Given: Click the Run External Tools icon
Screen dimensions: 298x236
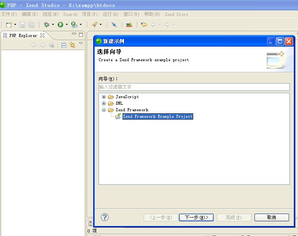Looking at the screenshot, I should click(x=74, y=25).
